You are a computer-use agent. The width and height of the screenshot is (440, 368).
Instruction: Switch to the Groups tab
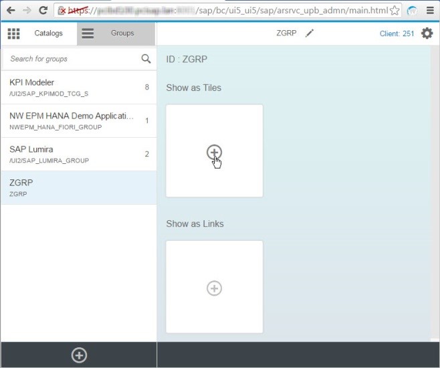coord(122,33)
